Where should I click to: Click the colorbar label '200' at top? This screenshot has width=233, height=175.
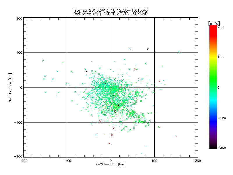[220, 27]
